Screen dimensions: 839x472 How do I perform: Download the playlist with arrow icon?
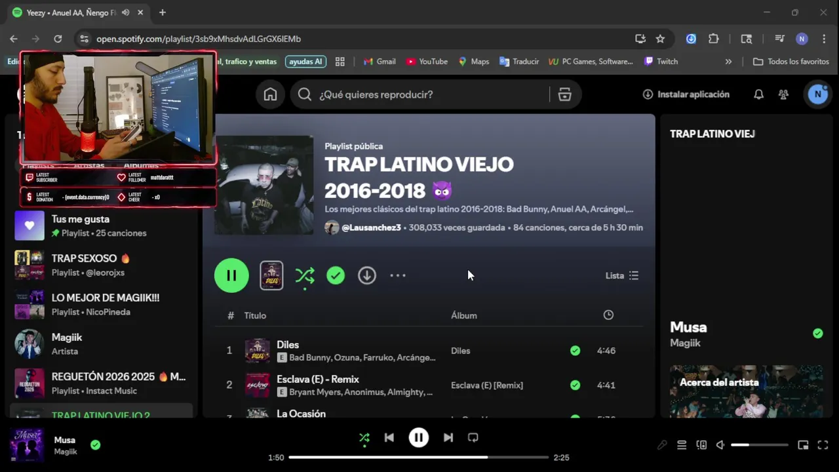(x=367, y=275)
